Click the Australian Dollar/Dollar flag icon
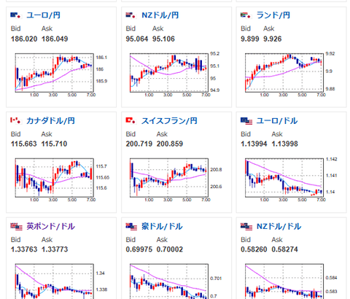Image resolution: width=350 pixels, height=299 pixels. 131,226
